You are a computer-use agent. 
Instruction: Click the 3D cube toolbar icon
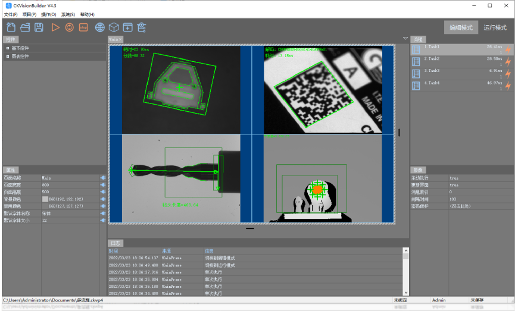(114, 27)
